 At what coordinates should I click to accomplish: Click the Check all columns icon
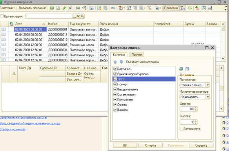pyautogui.click(x=181, y=69)
